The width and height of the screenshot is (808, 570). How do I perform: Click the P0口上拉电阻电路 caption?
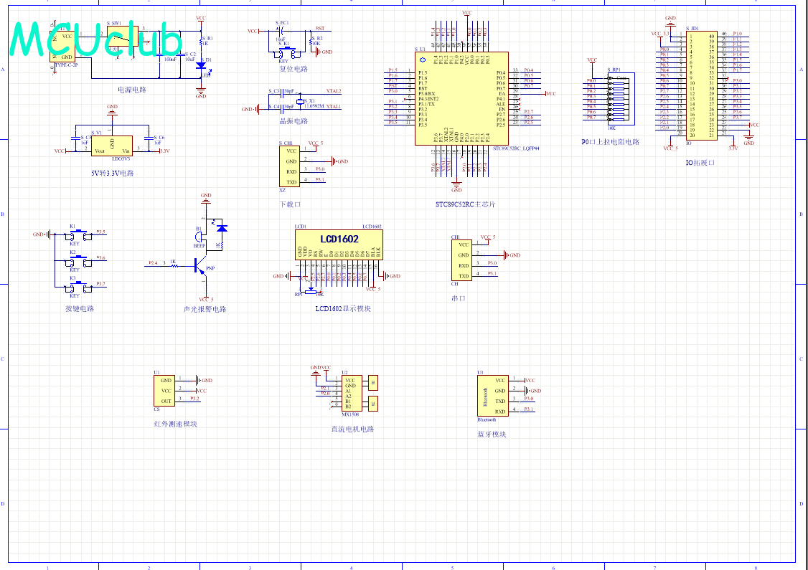610,141
